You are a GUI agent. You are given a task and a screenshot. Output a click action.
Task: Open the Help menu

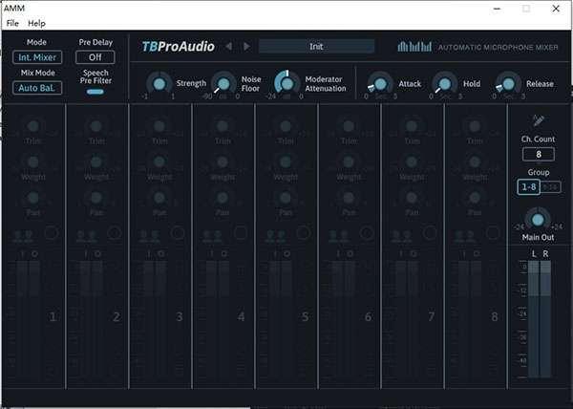[x=36, y=23]
